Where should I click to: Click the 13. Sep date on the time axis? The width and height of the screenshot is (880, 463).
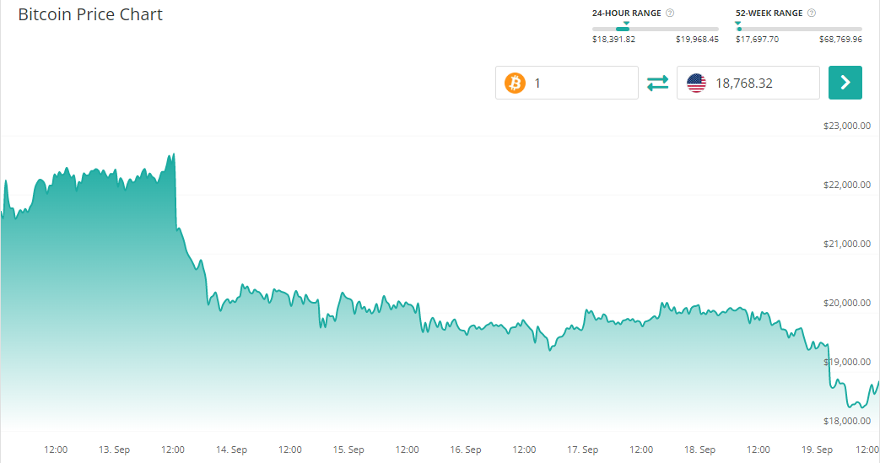(x=114, y=450)
